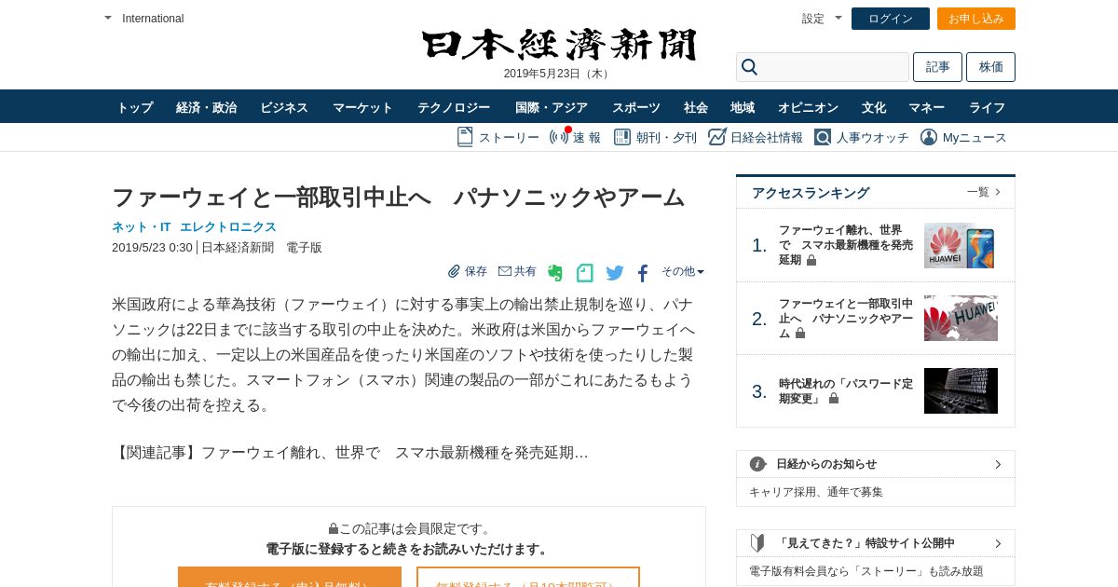The height and width of the screenshot is (587, 1118).
Task: Open the ビジネス section
Action: pyautogui.click(x=284, y=107)
